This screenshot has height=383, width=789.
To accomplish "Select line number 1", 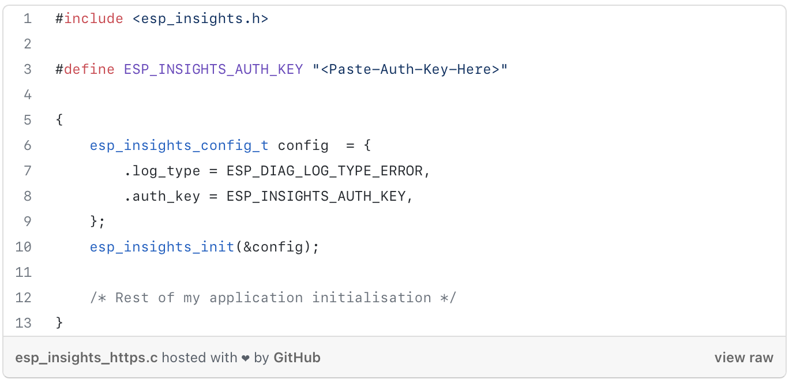I will 27,18.
